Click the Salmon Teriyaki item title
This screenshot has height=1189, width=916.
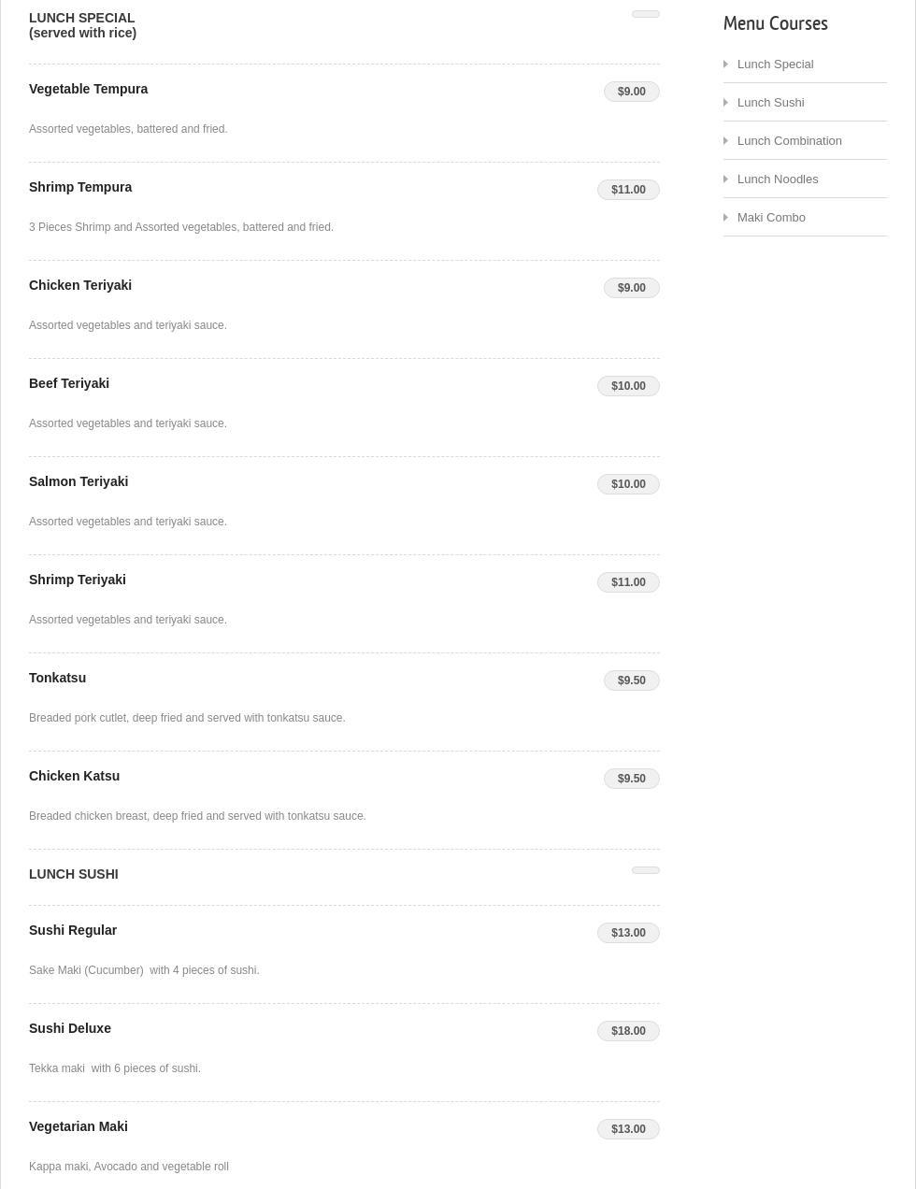79,481
